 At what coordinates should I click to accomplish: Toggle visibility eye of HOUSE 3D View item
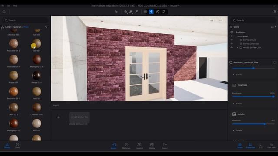pyautogui.click(x=232, y=47)
